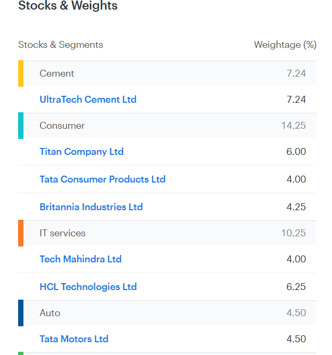Viewport: 332px width, 355px height.
Task: Click the Weightage (%) column header
Action: tap(285, 45)
